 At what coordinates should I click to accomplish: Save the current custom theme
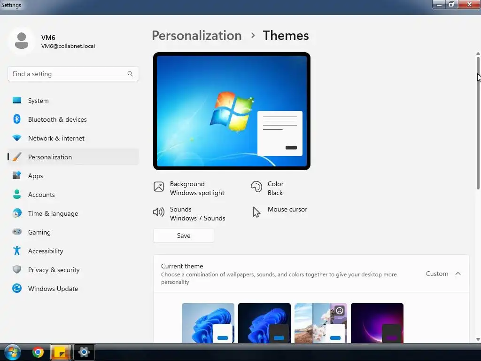click(184, 235)
